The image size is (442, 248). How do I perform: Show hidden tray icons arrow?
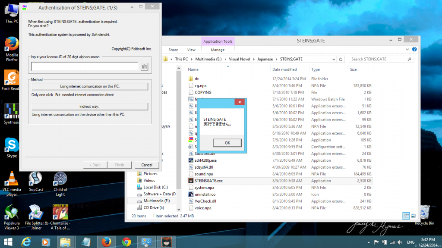pos(369,242)
